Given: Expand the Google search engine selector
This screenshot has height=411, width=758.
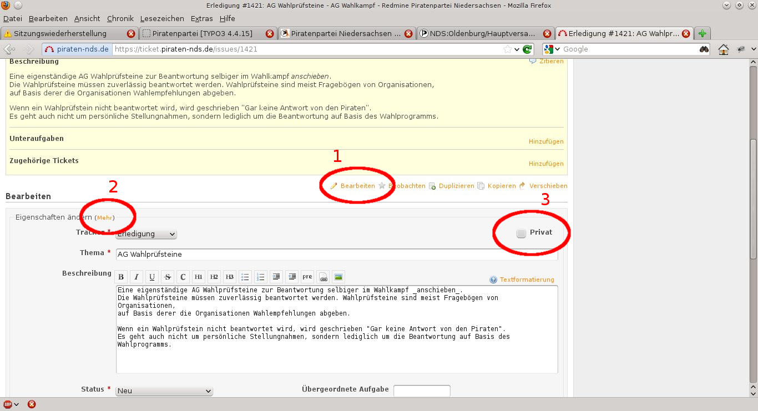Looking at the screenshot, I should [x=552, y=49].
